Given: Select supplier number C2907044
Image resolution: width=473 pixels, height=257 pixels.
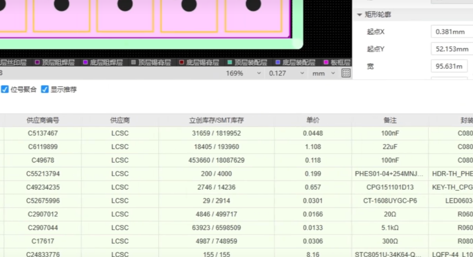Looking at the screenshot, I should [43, 228].
